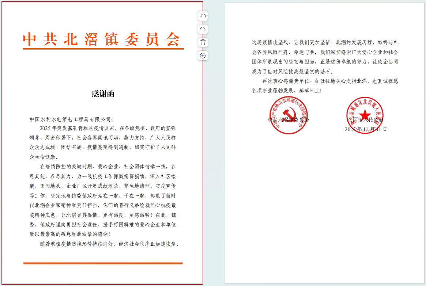Click the red star government seal

(365, 115)
